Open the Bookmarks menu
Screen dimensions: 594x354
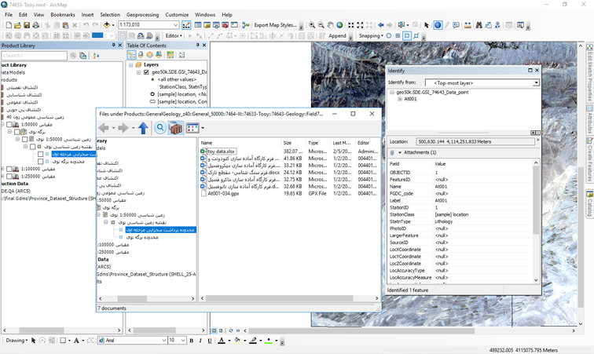(x=63, y=15)
